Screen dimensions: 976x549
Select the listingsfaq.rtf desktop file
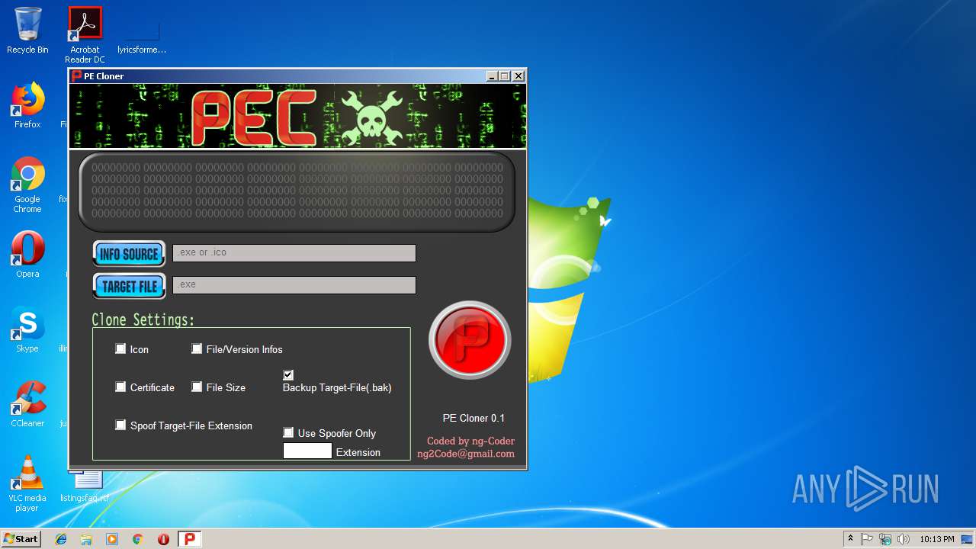point(85,486)
